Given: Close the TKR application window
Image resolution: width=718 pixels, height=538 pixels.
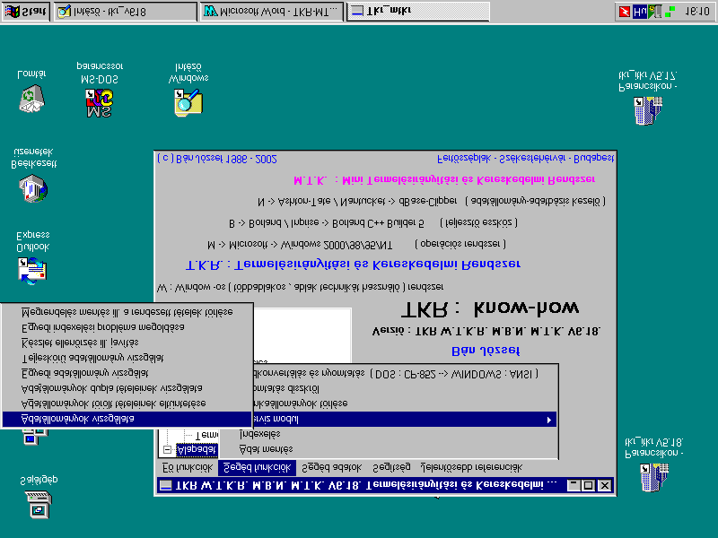Looking at the screenshot, I should point(604,485).
